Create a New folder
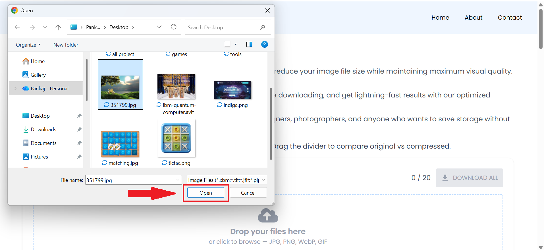Screen dimensions: 544x250 coord(66,45)
